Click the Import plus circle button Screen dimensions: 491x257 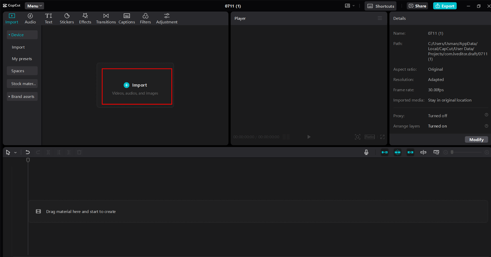[x=126, y=85]
